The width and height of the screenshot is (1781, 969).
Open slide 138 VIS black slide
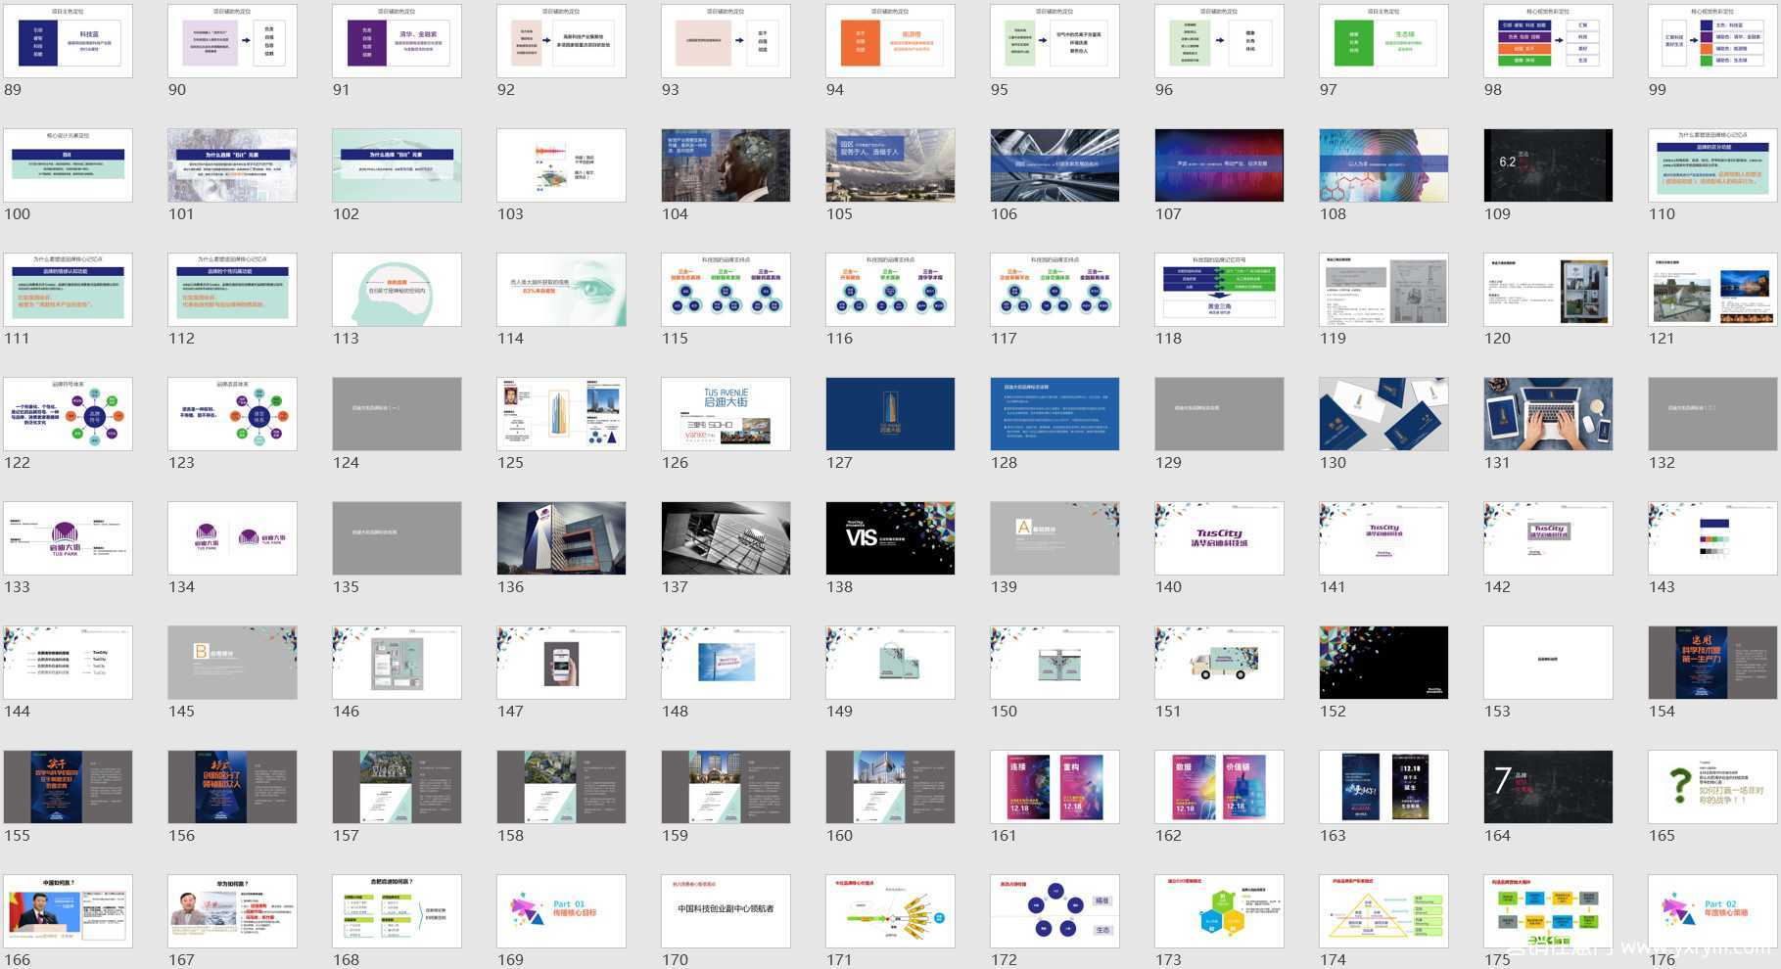click(890, 538)
